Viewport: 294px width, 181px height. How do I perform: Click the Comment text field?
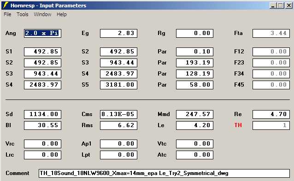(x=164, y=173)
